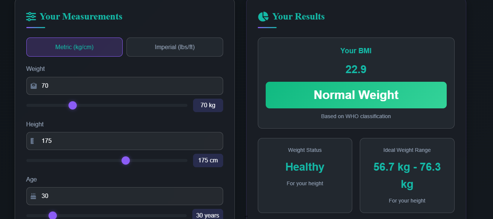Viewport: 493px width, 219px height.
Task: Click the green Normal Weight banner
Action: [x=356, y=95]
